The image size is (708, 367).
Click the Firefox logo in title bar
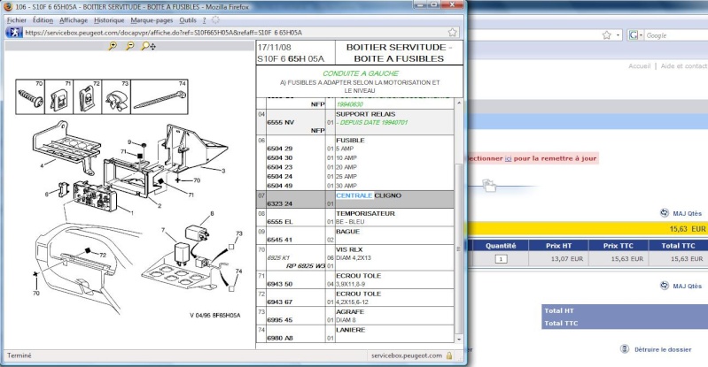point(9,7)
